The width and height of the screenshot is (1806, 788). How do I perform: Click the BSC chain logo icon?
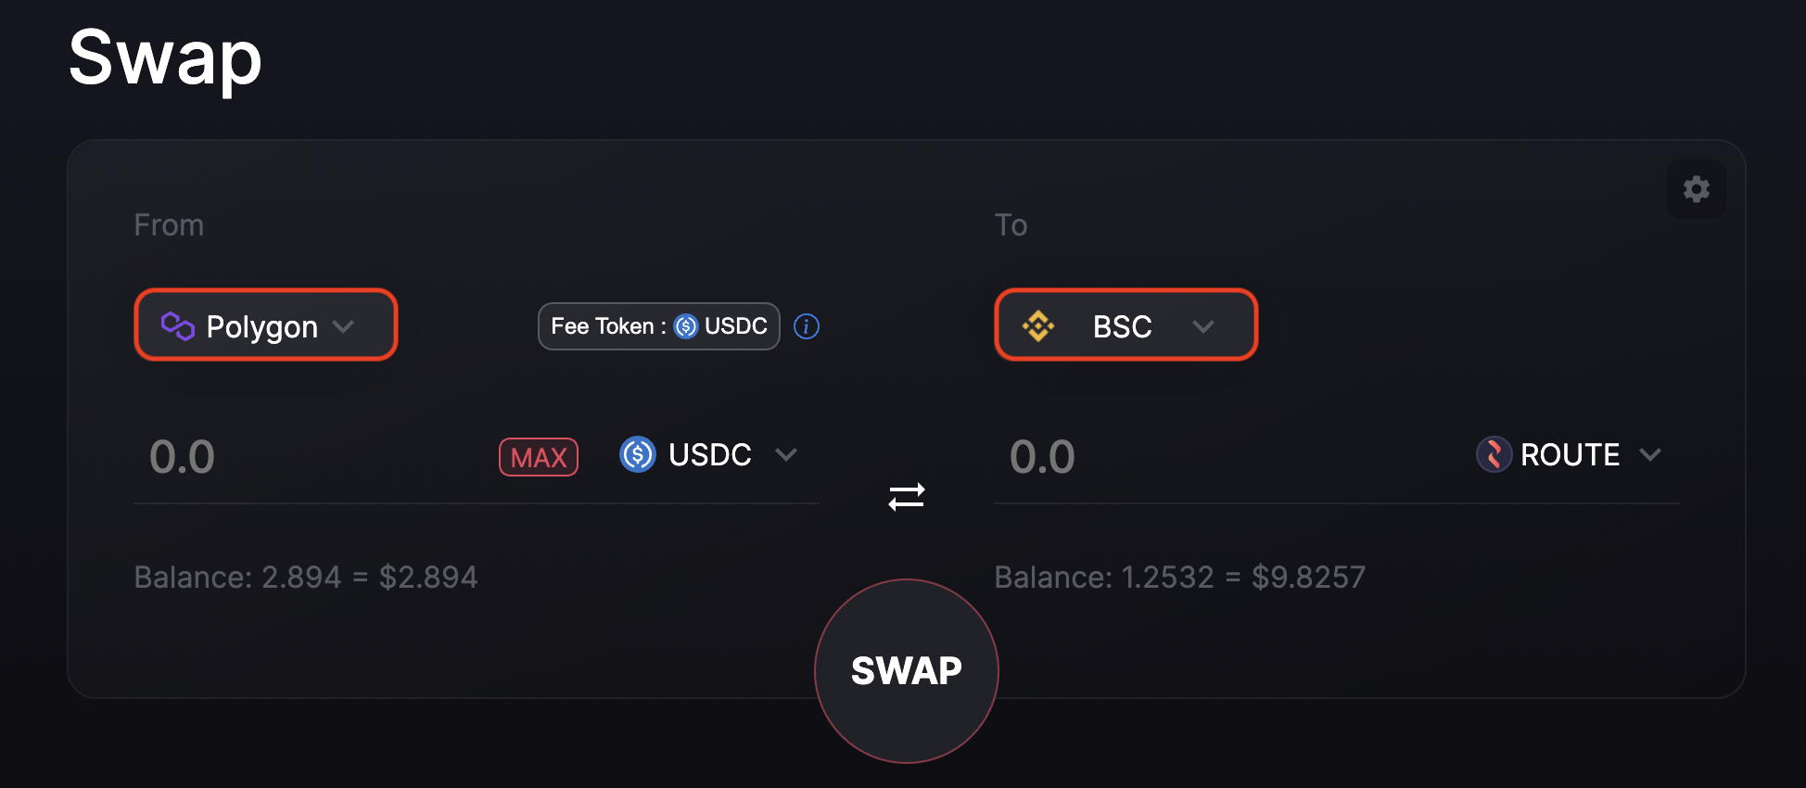click(x=1038, y=326)
